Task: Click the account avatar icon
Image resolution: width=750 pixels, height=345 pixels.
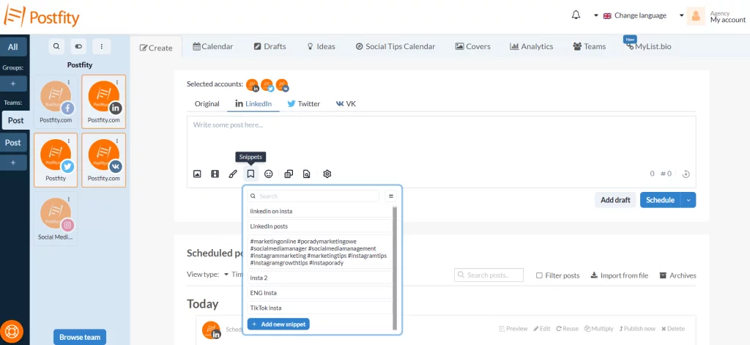Action: point(696,16)
